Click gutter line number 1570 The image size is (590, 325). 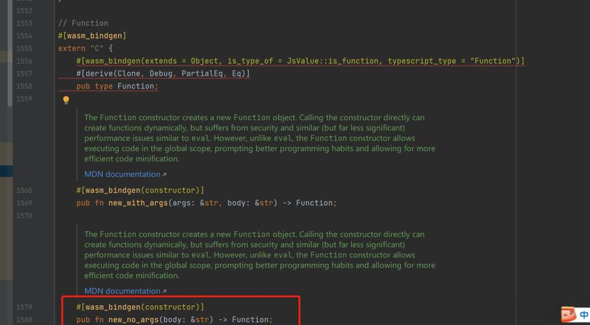(24, 216)
